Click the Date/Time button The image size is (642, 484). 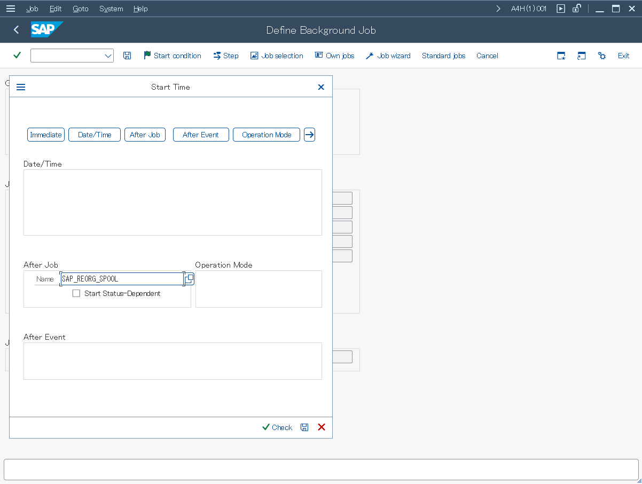[x=95, y=135]
